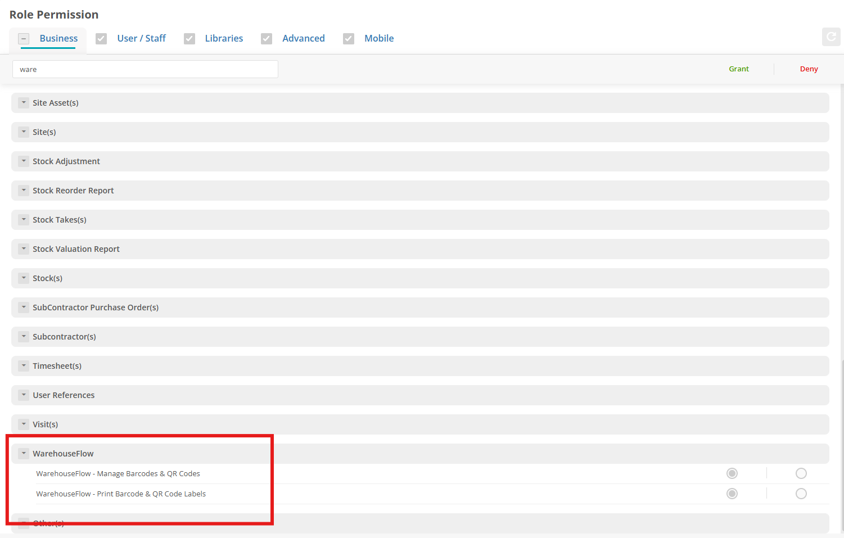844x538 pixels.
Task: Toggle the Mobile tab checkbox
Action: pos(349,39)
